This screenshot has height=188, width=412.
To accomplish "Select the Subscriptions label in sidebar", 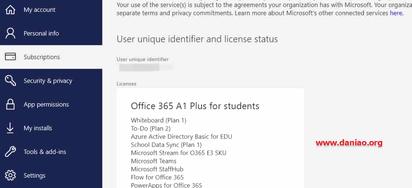I will coord(42,57).
